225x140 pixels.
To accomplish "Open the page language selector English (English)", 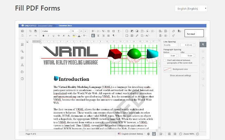I will [x=191, y=8].
